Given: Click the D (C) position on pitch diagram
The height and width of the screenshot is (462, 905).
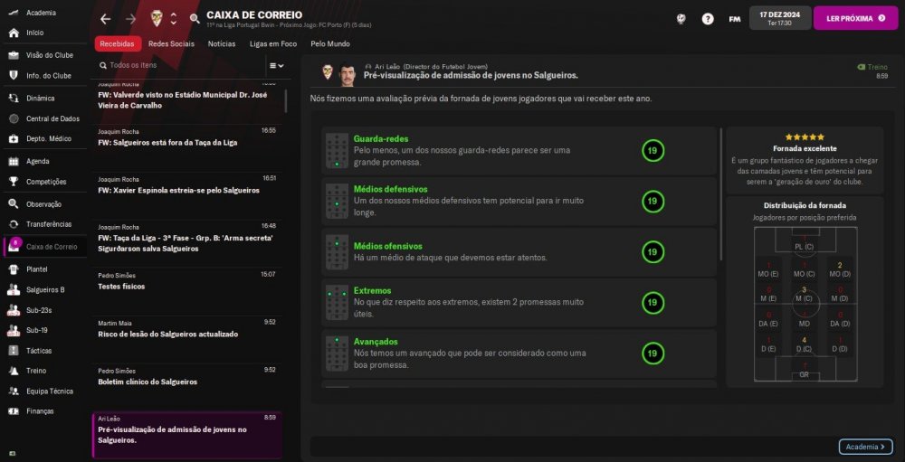Looking at the screenshot, I should (804, 344).
